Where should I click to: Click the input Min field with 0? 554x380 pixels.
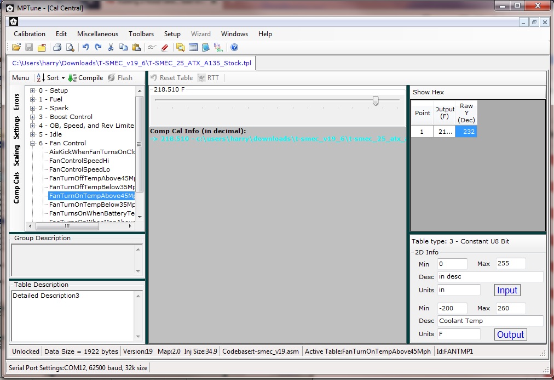tap(452, 264)
